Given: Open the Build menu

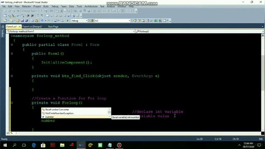Looking at the screenshot, I should point(46,7).
